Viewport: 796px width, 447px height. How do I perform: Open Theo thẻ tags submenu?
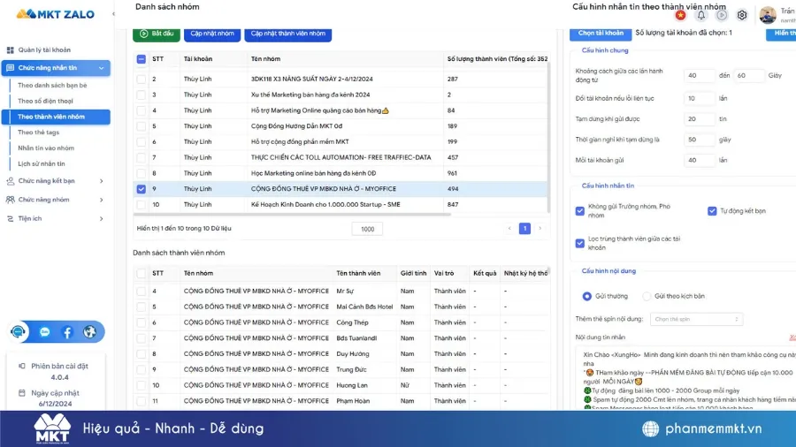[x=39, y=133]
